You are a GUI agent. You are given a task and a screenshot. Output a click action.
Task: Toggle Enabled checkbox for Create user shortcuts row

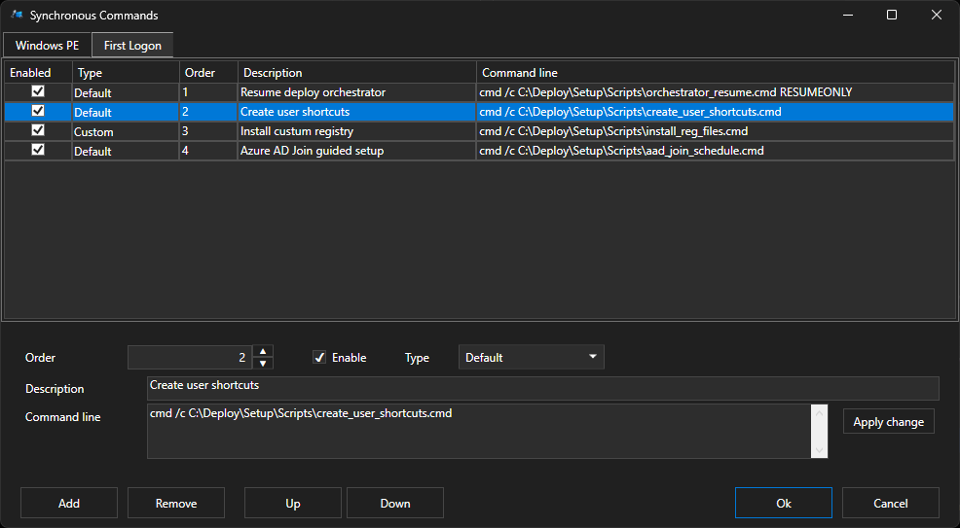point(38,111)
